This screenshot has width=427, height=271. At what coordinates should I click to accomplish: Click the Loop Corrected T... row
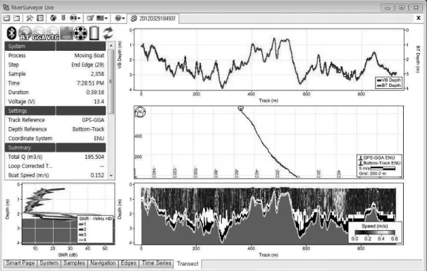(x=56, y=166)
